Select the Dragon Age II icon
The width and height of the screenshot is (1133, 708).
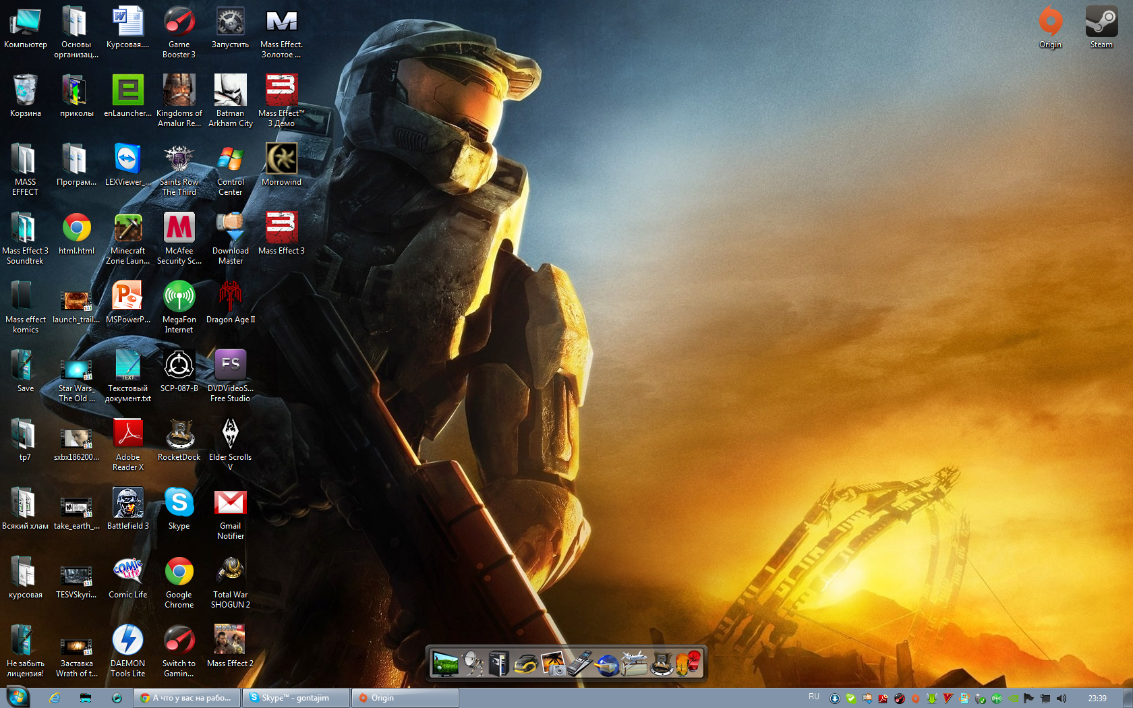click(x=231, y=302)
